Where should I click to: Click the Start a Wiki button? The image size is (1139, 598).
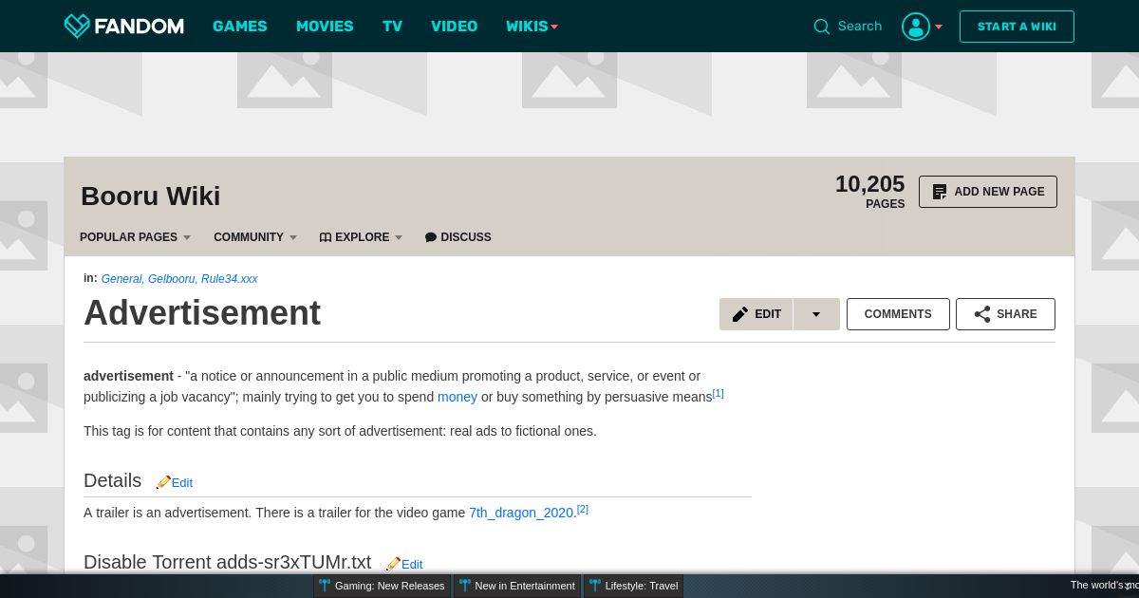[x=1017, y=27]
